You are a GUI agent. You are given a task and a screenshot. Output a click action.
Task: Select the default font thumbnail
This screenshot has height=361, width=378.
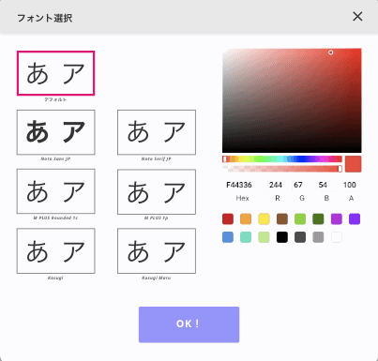(55, 73)
